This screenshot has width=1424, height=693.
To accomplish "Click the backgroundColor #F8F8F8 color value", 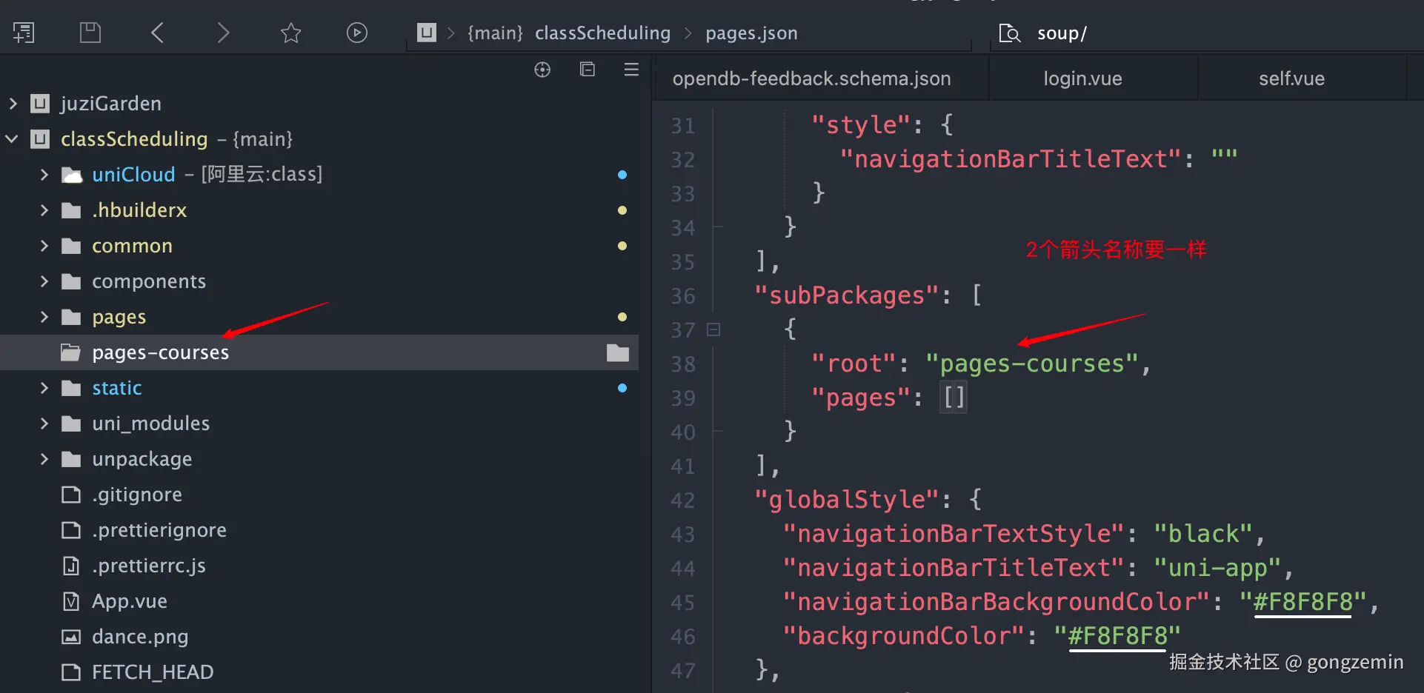I will (1117, 636).
